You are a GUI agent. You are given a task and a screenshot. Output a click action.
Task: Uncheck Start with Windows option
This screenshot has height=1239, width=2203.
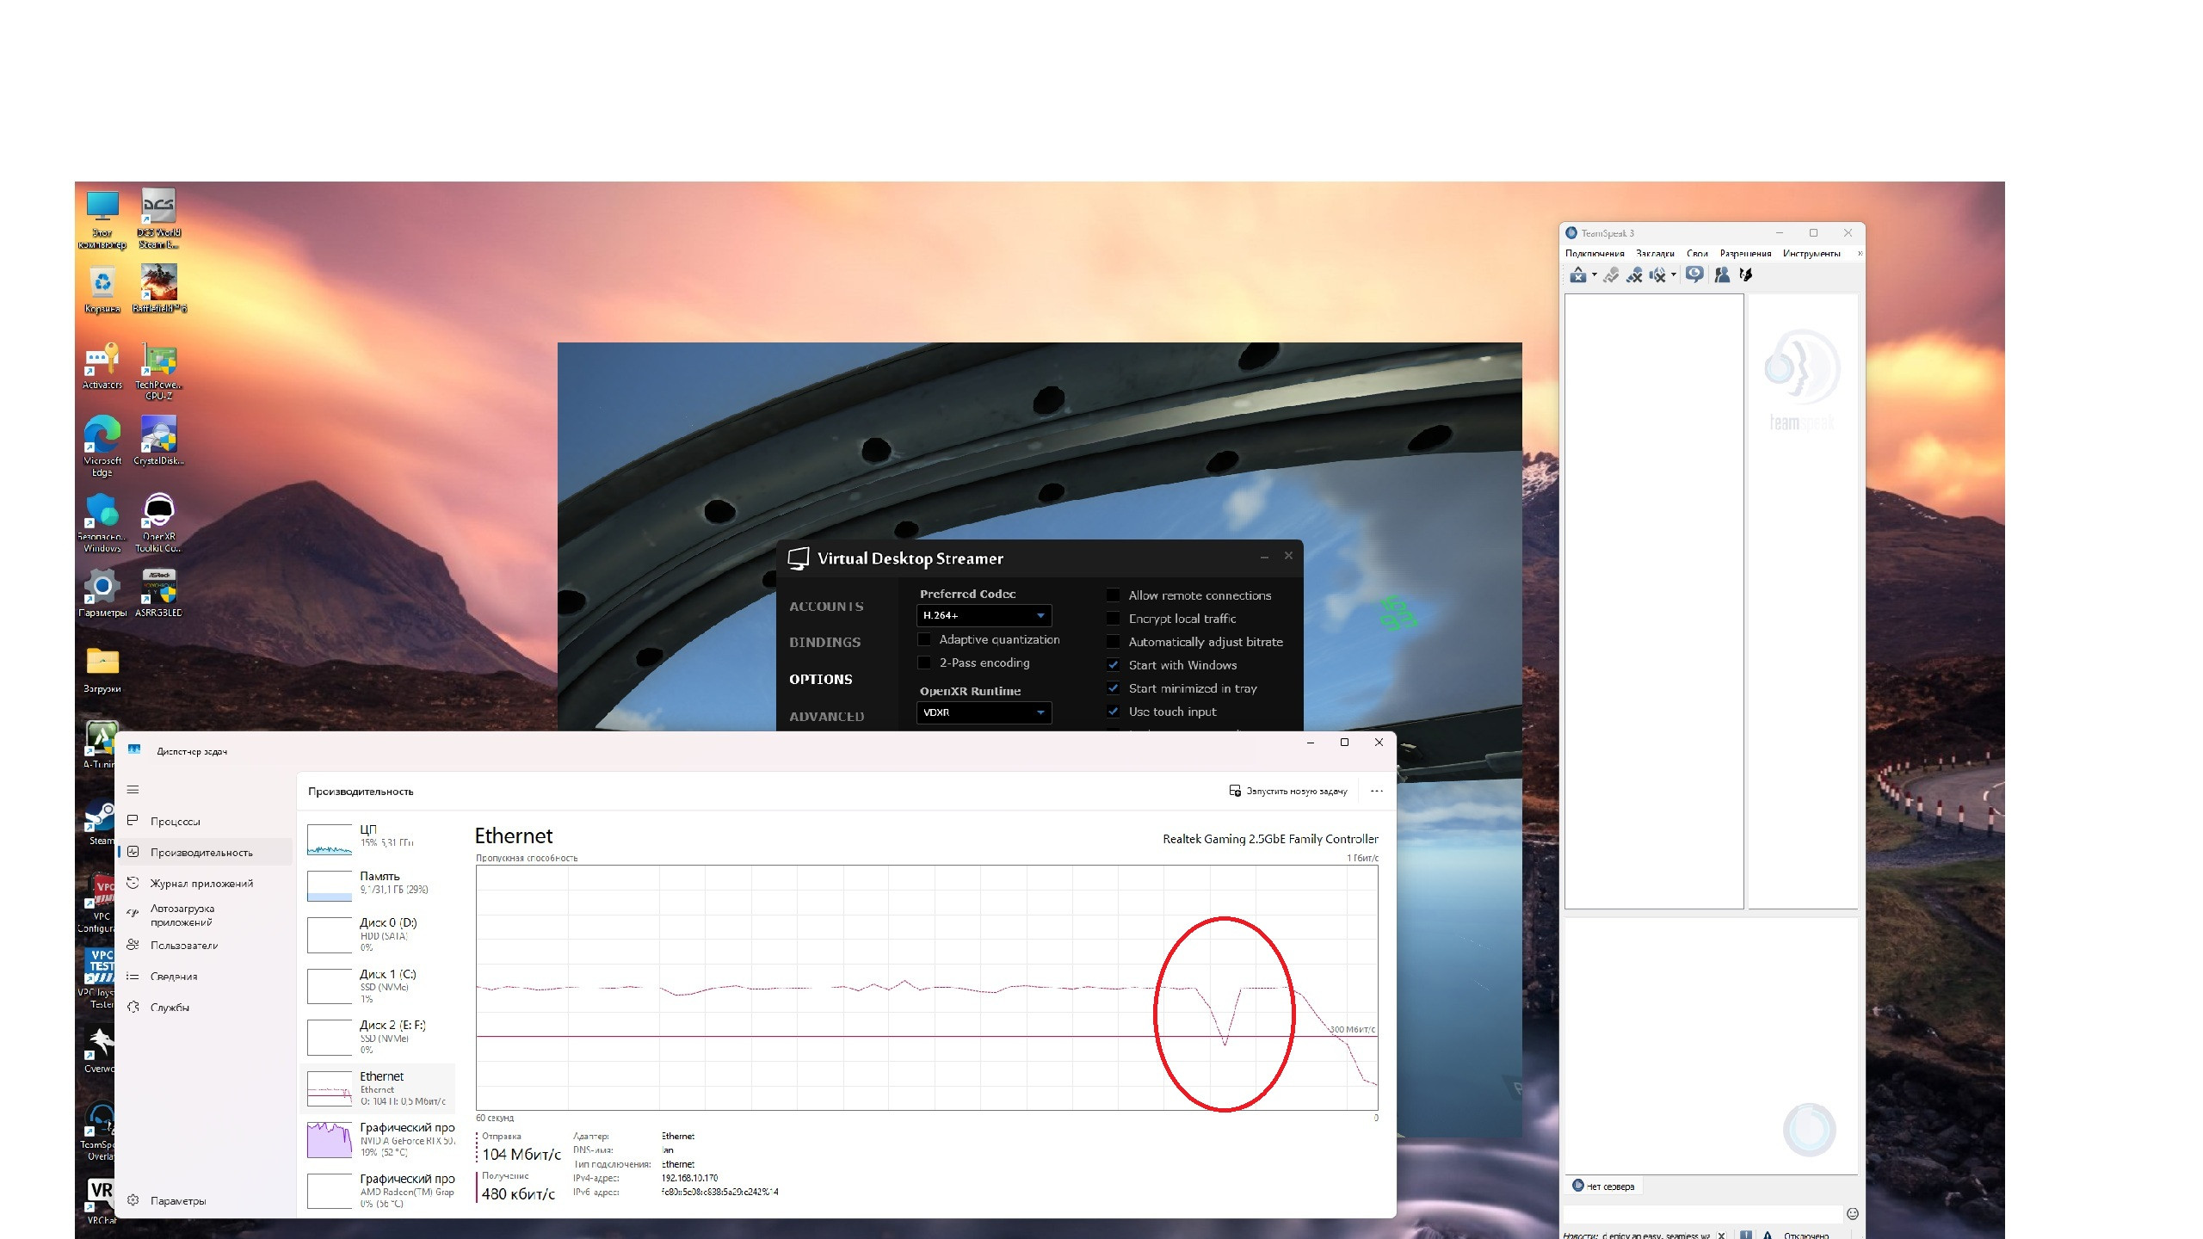(x=1114, y=665)
